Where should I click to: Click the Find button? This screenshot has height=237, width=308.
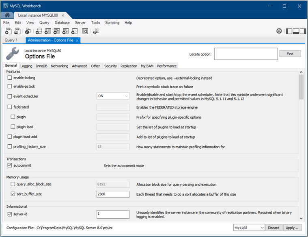pos(290,54)
